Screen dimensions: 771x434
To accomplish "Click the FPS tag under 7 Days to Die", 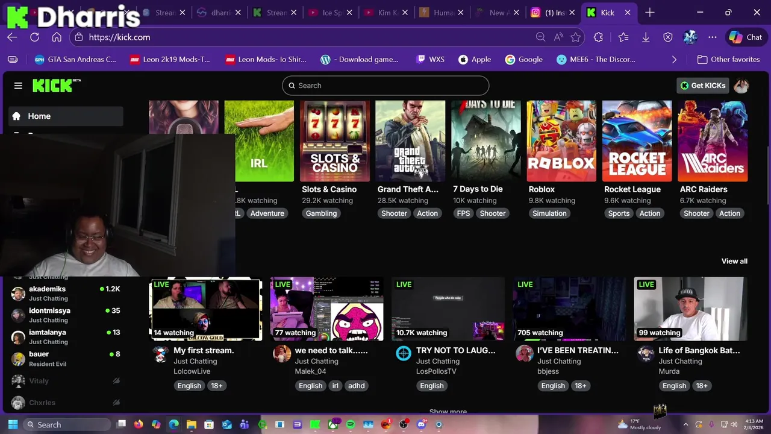I will pos(463,213).
